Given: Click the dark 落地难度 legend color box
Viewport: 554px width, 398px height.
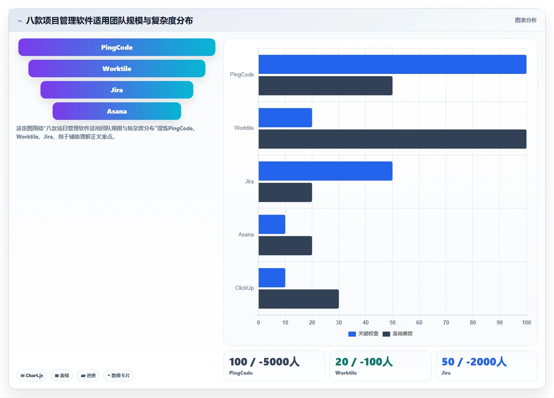Looking at the screenshot, I should (386, 334).
